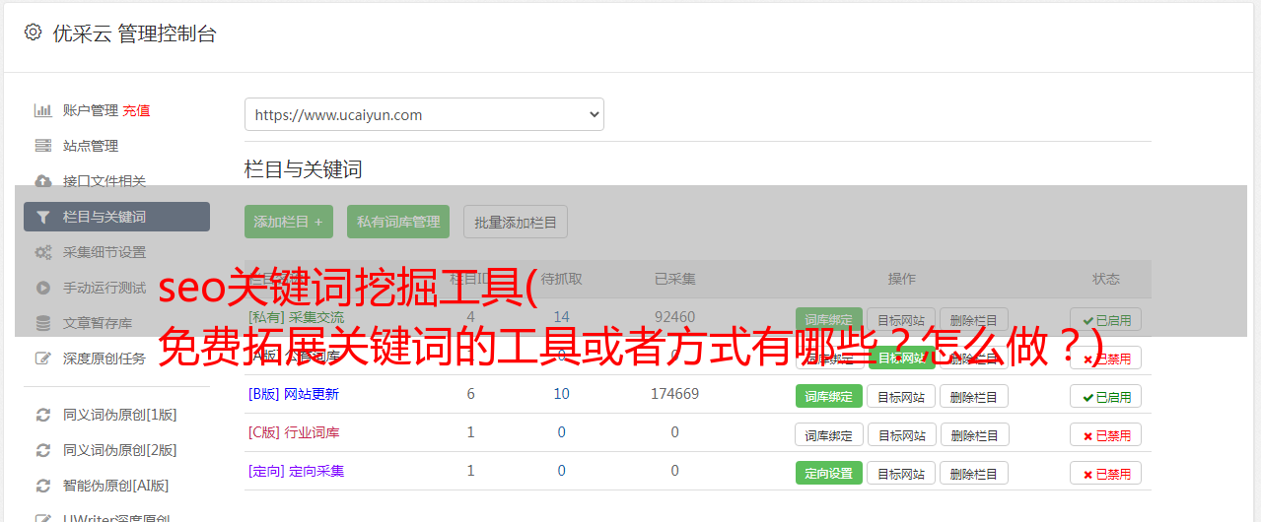Open 智能伪原创[AI版] menu item
The width and height of the screenshot is (1261, 522).
116,486
